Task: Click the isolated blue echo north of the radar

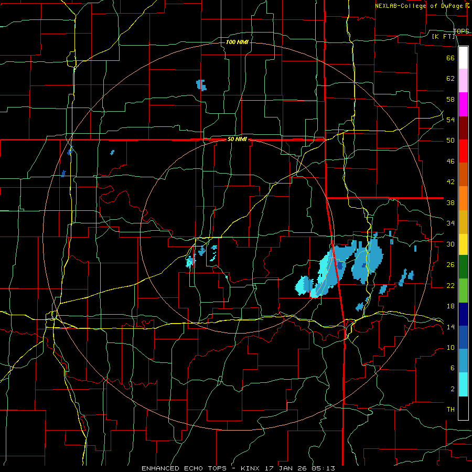Action: (201, 85)
